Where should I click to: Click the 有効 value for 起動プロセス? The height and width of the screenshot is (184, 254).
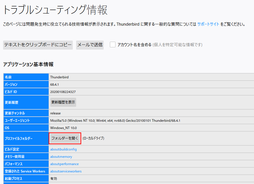(54, 179)
